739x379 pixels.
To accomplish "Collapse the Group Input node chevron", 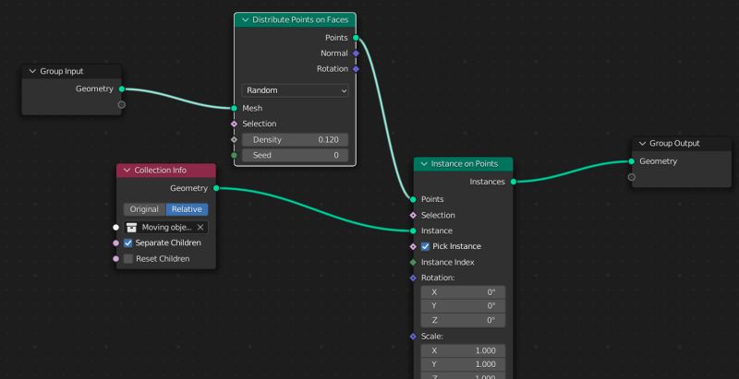I will tap(32, 72).
